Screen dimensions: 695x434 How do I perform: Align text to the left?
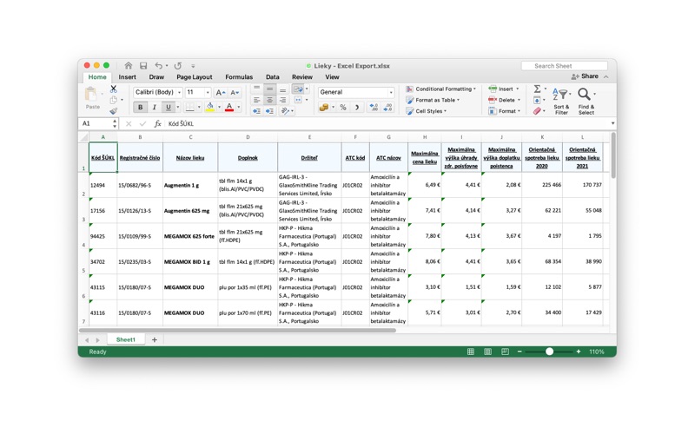256,100
